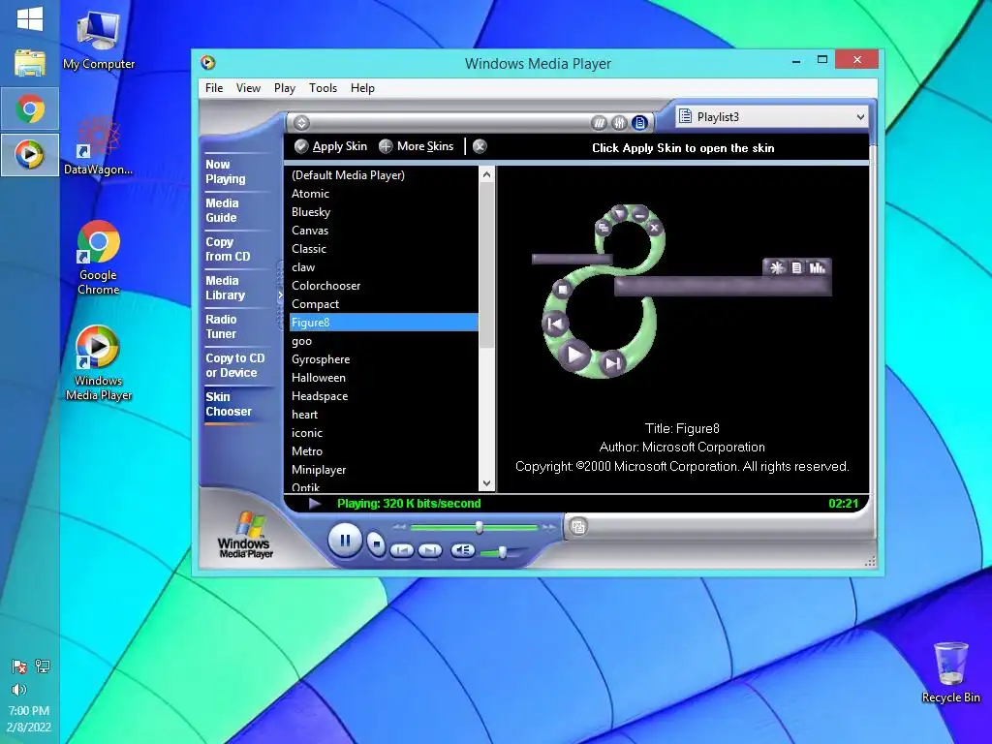Click the Windows Start button

[x=30, y=18]
